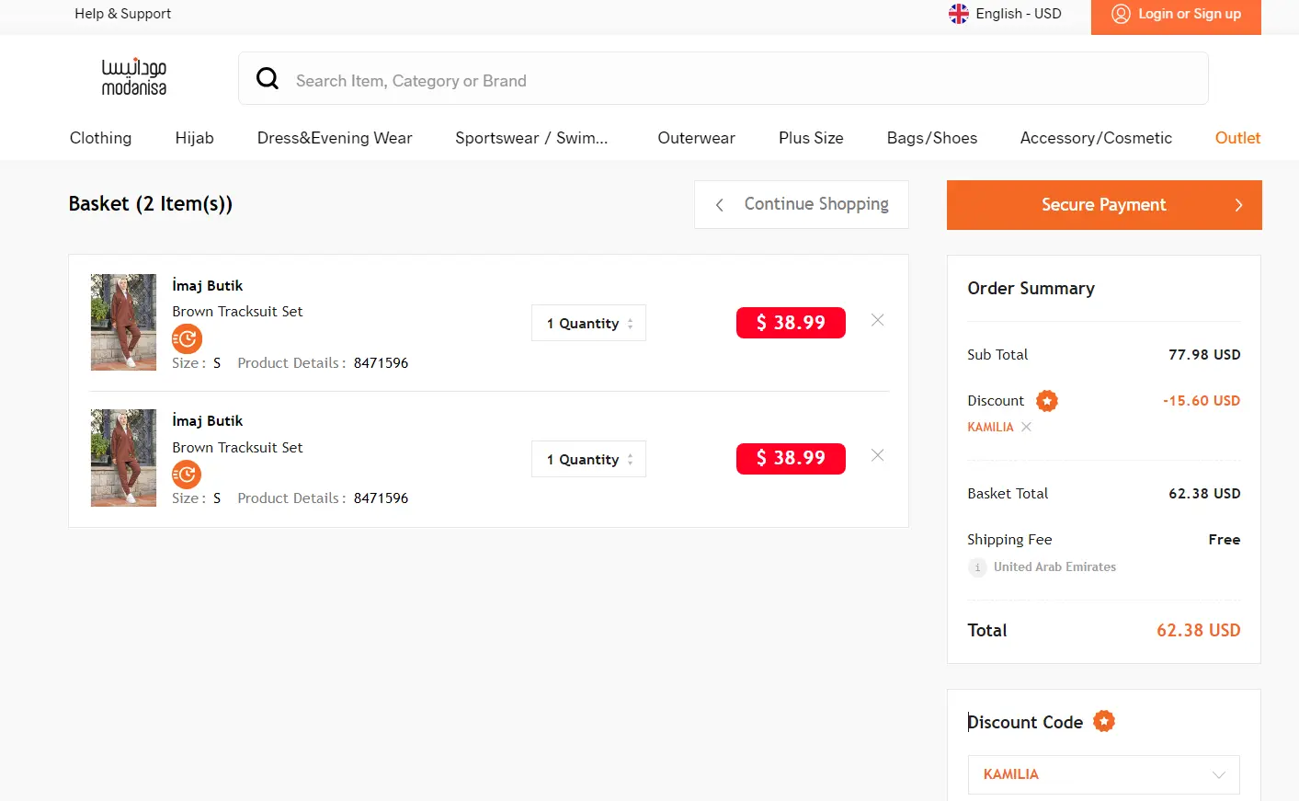The image size is (1299, 801).
Task: Open English - USD language selector
Action: click(x=1005, y=14)
